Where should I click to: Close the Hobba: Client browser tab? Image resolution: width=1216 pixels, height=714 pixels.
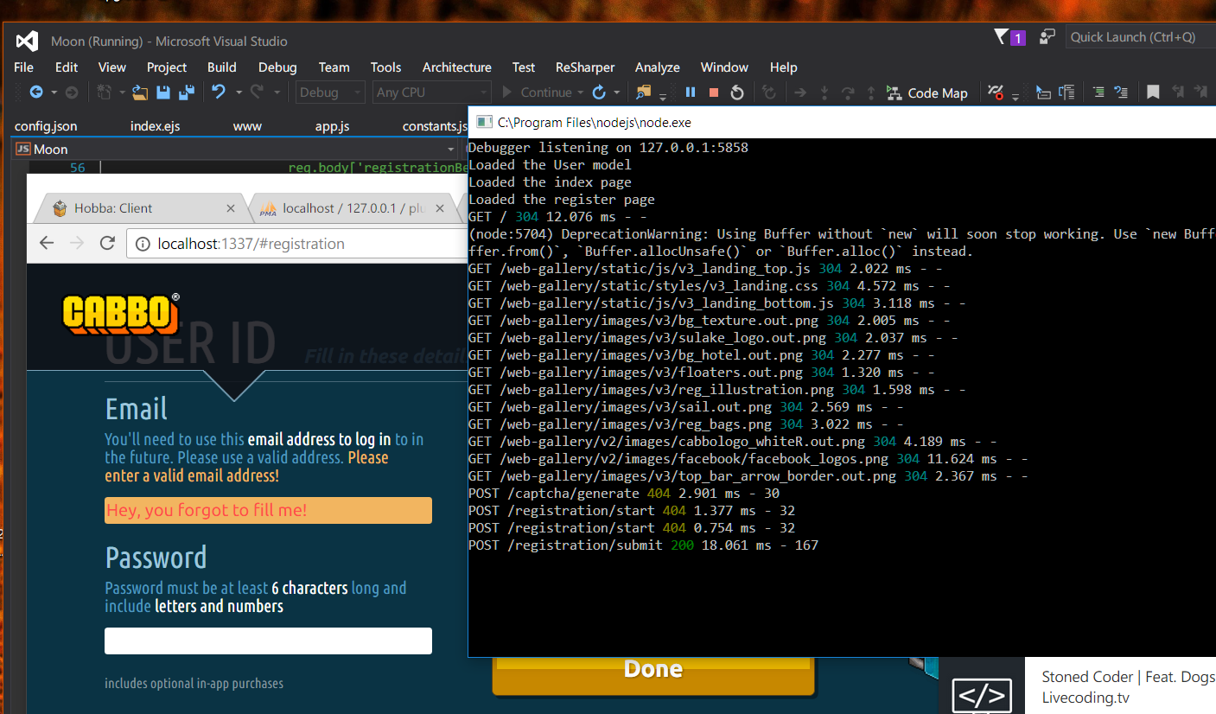(x=231, y=208)
